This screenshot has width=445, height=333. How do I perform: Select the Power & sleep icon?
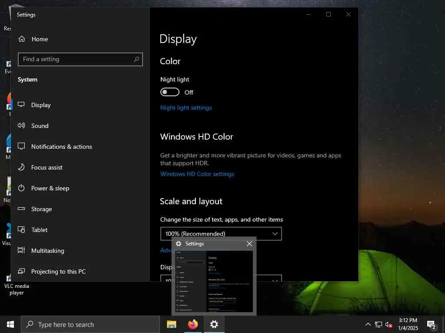tap(21, 188)
